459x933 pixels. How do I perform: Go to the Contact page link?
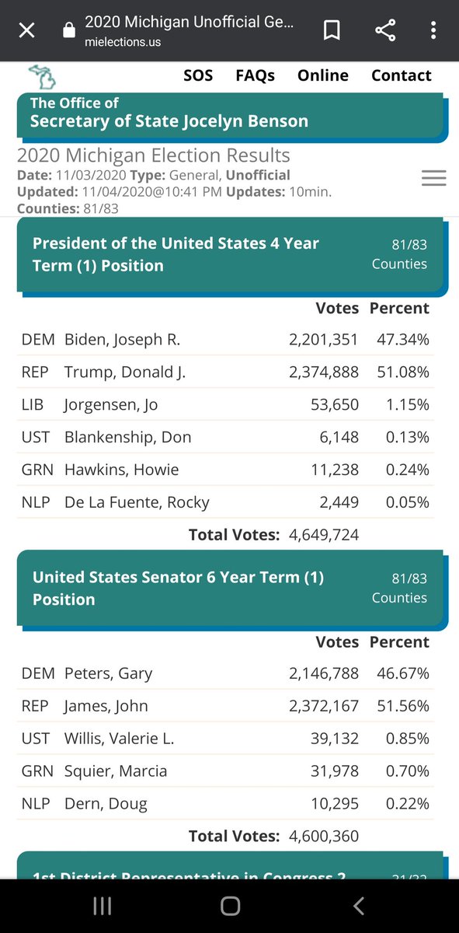(x=402, y=75)
